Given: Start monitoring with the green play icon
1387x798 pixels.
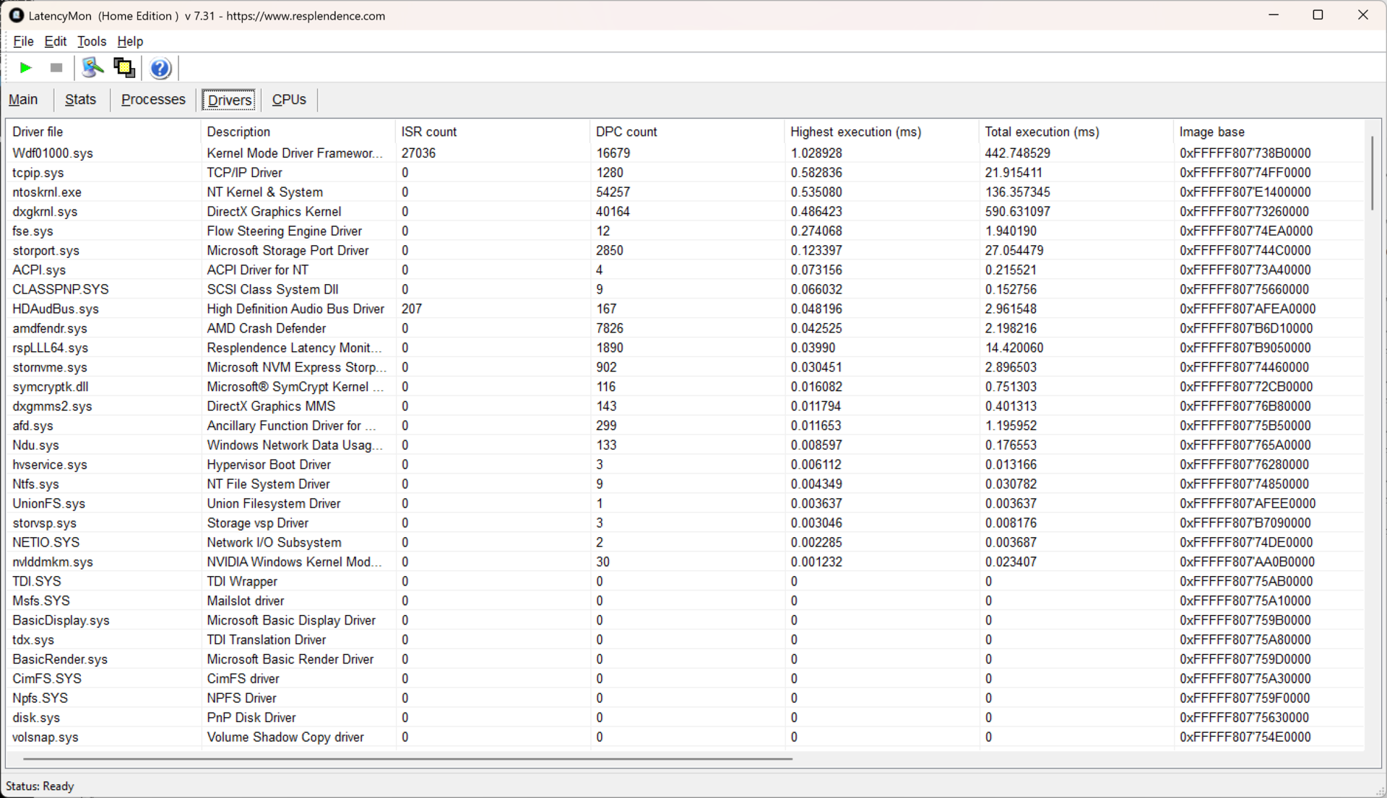Looking at the screenshot, I should point(26,68).
